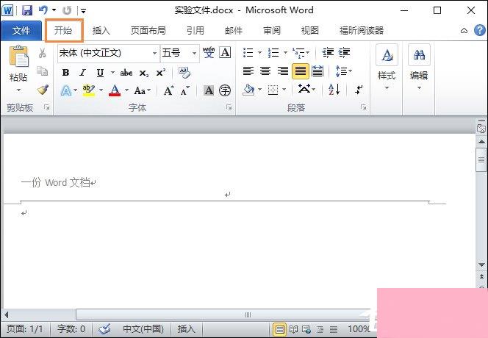The height and width of the screenshot is (338, 488).
Task: Click the Redo icon in quick access toolbar
Action: [x=67, y=10]
